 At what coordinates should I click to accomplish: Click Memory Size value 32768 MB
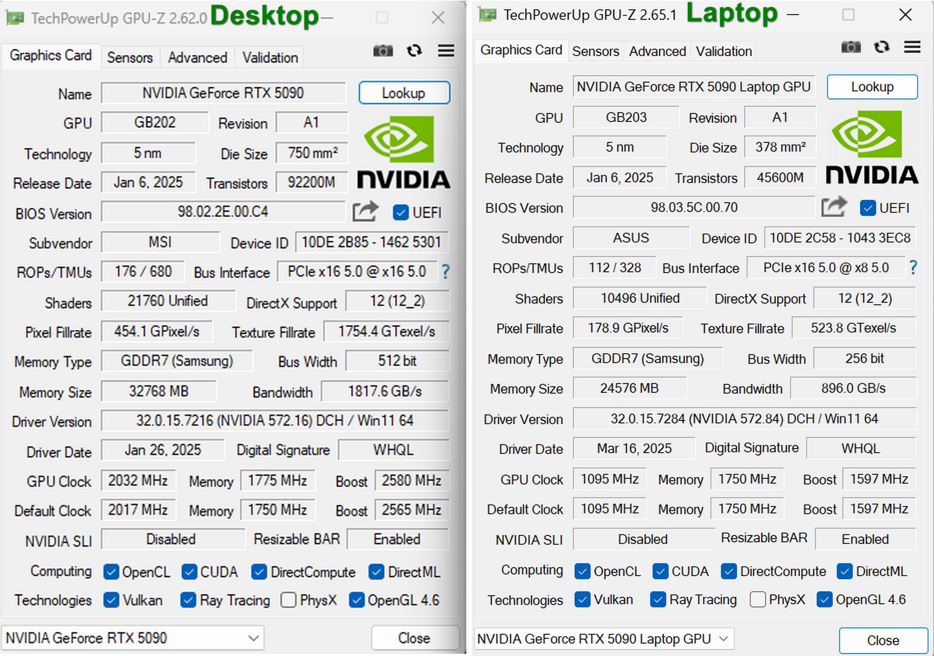pos(159,391)
